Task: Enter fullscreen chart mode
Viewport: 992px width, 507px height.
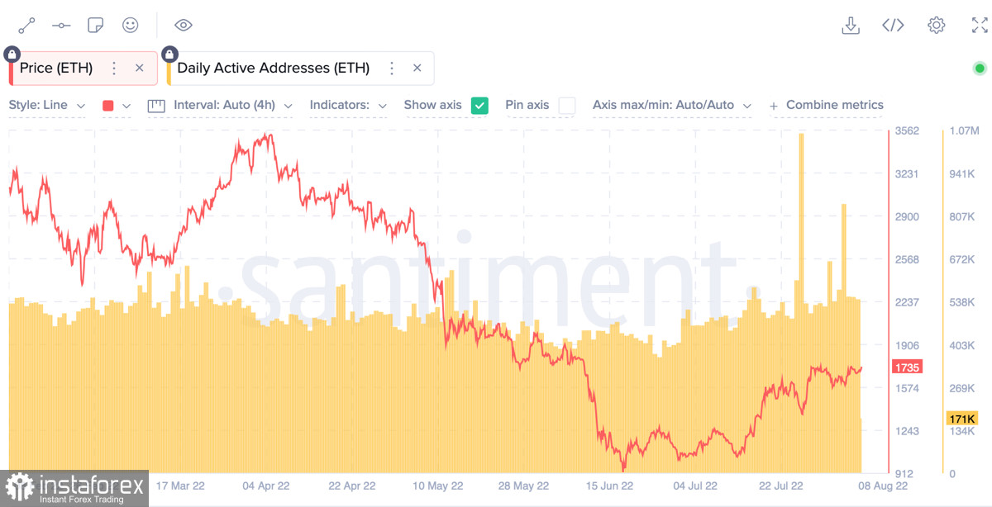Action: coord(979,26)
